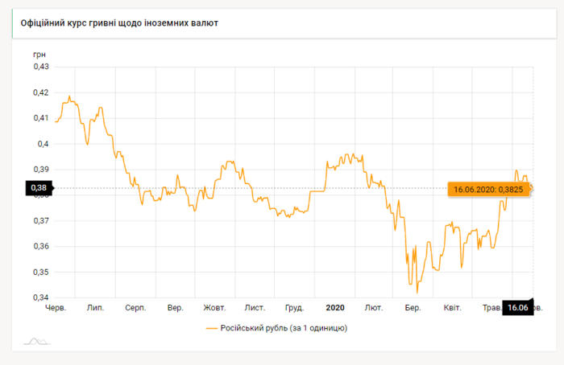The image size is (564, 365).
Task: Click the Жовт. month label on axis
Action: pyautogui.click(x=214, y=308)
